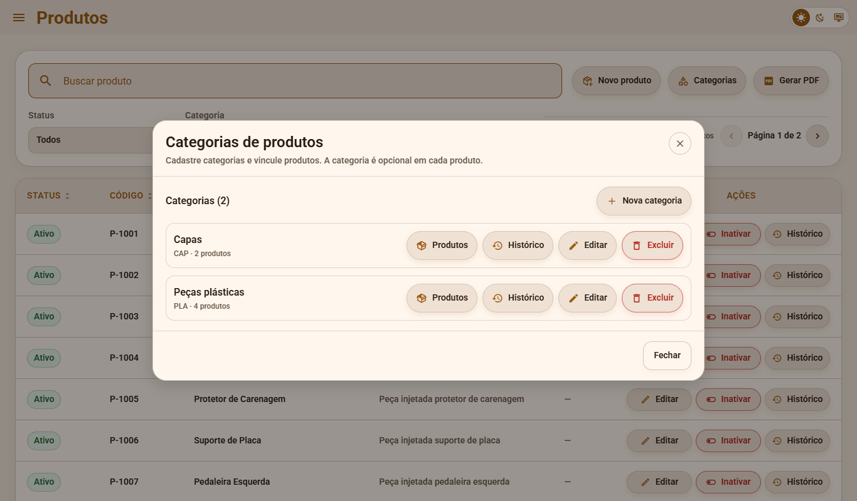This screenshot has height=501, width=857.
Task: Open Histórico for row P-1005
Action: tap(797, 400)
